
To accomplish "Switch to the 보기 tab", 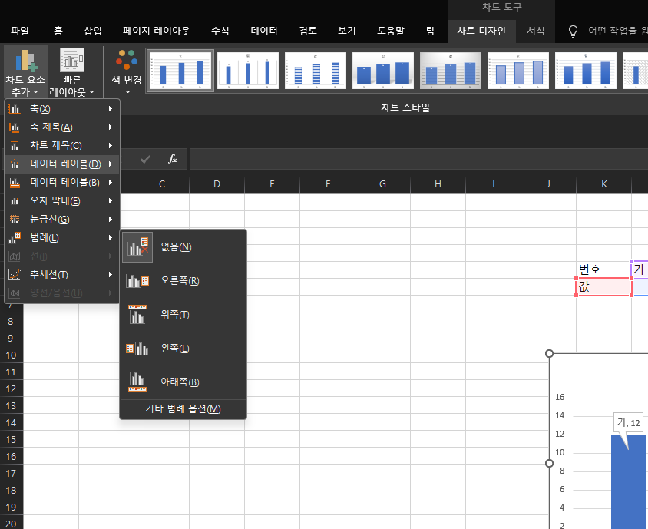I will [346, 31].
